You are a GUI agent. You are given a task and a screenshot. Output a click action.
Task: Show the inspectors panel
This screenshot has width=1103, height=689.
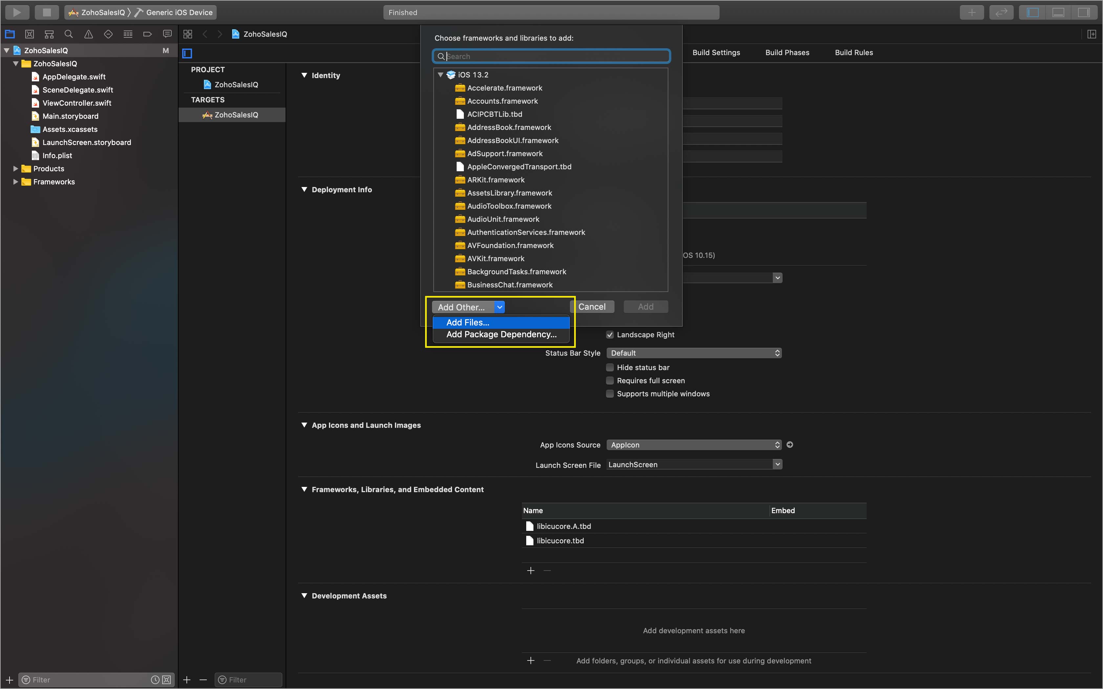(1083, 12)
